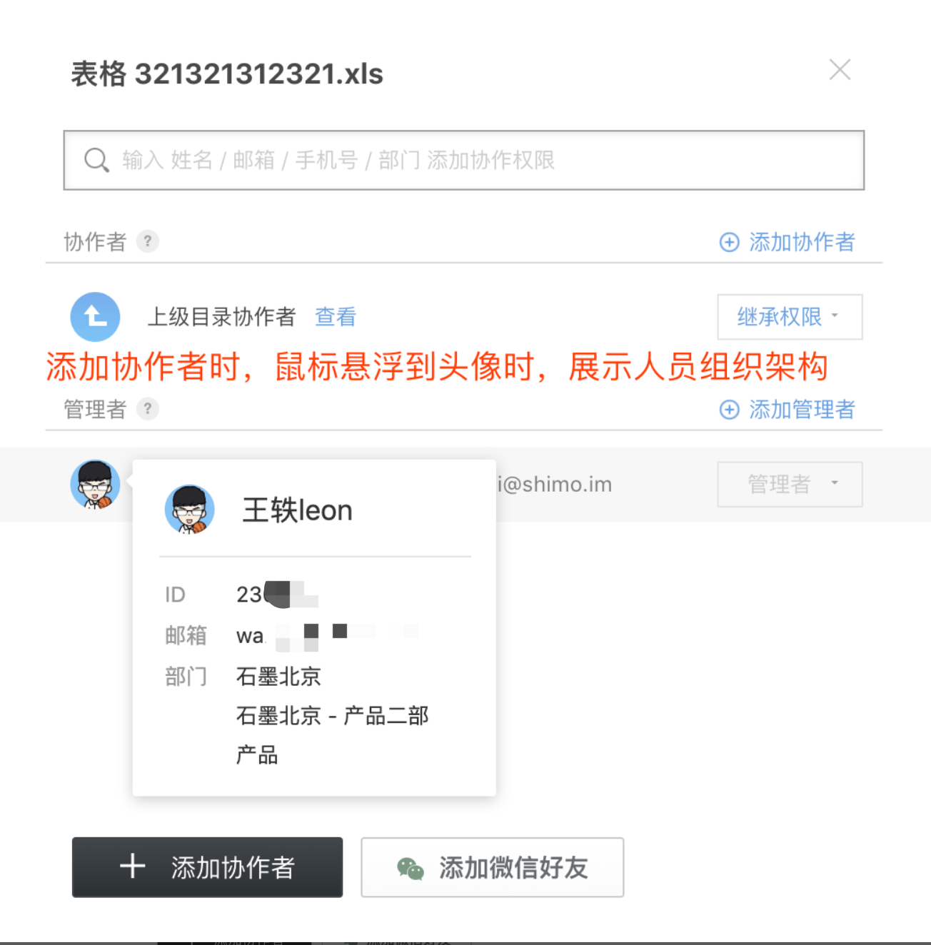931x945 pixels.
Task: Focus the collaborator search input field
Action: click(464, 160)
